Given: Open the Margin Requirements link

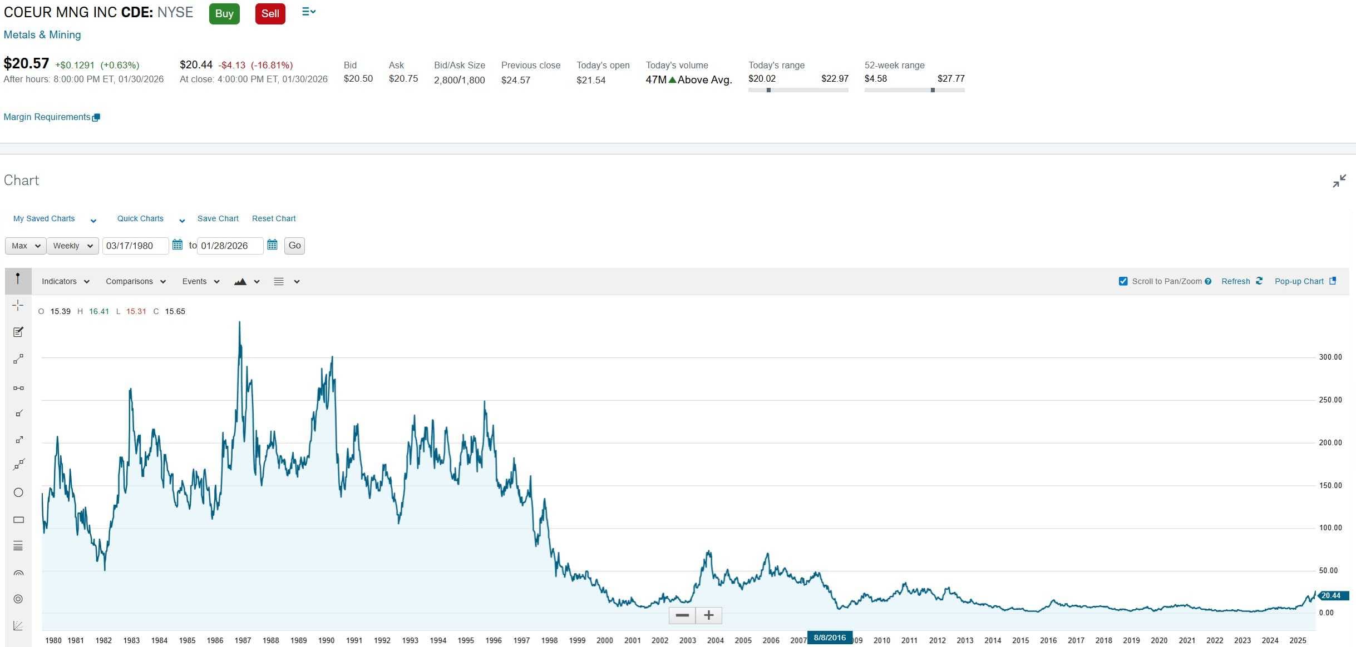Looking at the screenshot, I should pyautogui.click(x=47, y=117).
